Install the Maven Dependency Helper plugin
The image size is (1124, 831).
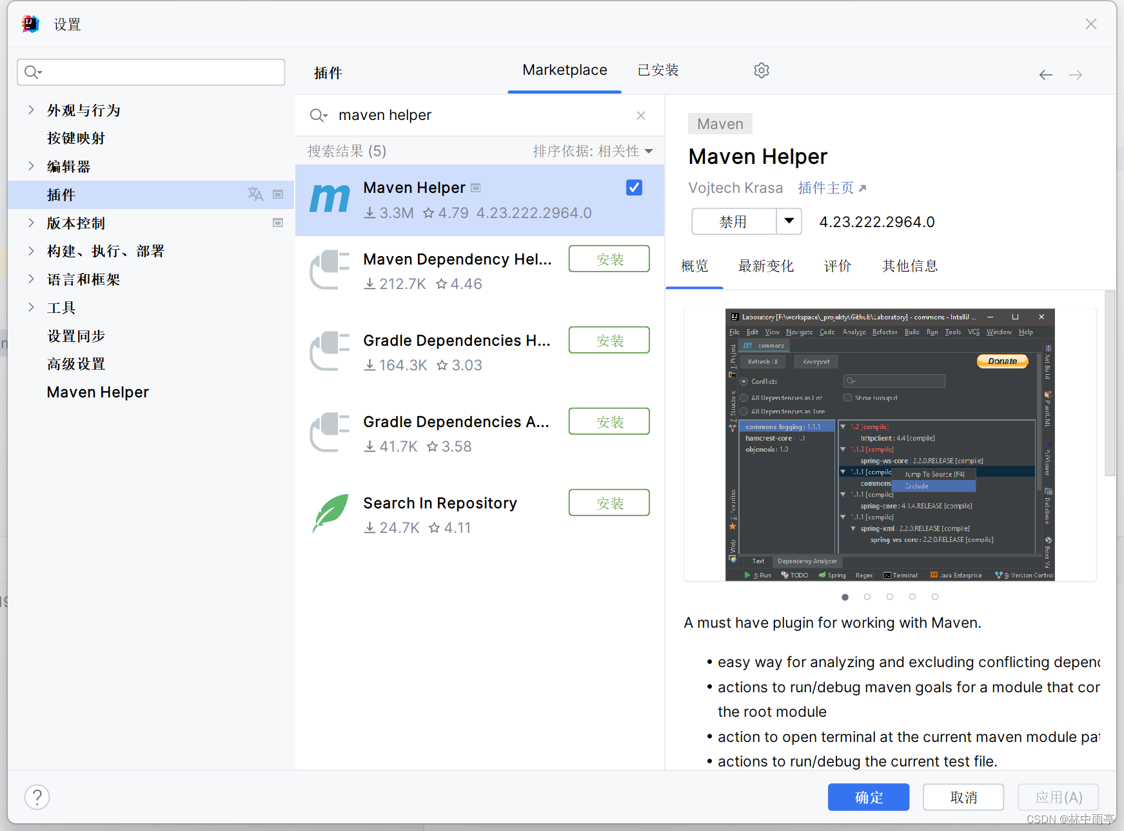click(x=609, y=259)
